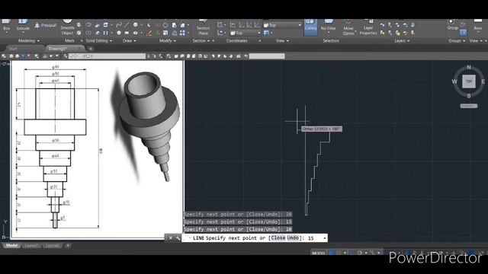Select the Circle tool in Draw panel
Image resolution: width=488 pixels, height=274 pixels.
coord(136,25)
